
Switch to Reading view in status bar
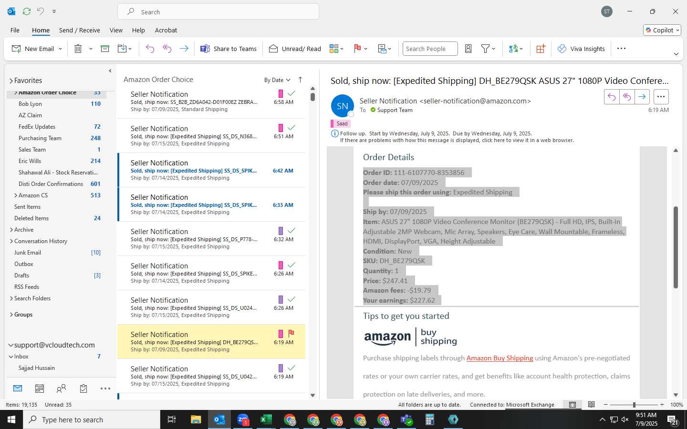591,405
